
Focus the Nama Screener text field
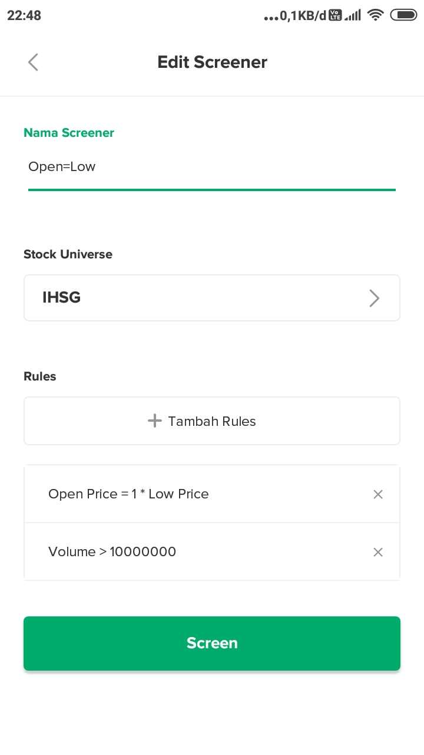(212, 167)
